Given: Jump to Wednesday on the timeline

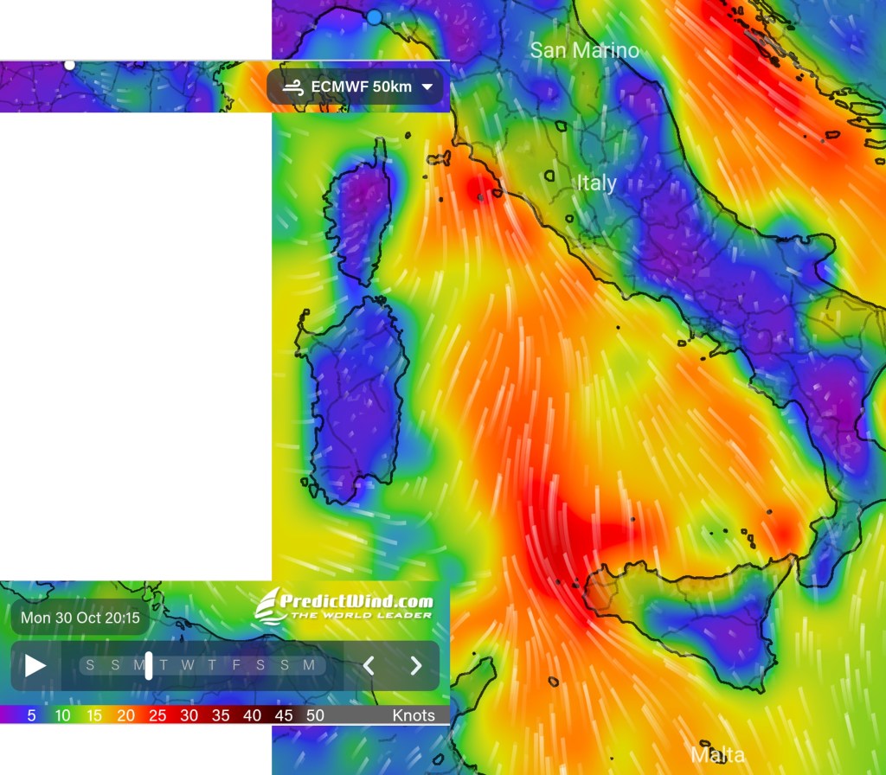Looking at the screenshot, I should 187,665.
